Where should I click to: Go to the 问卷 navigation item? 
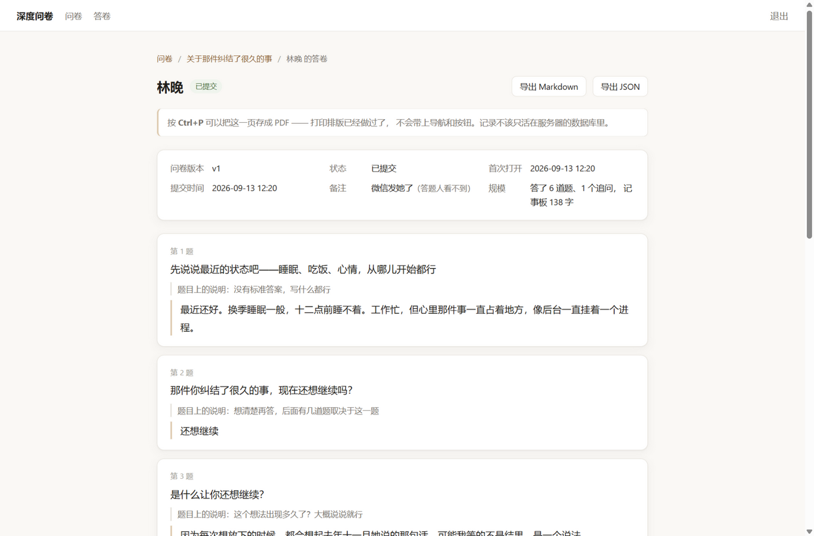pyautogui.click(x=73, y=16)
